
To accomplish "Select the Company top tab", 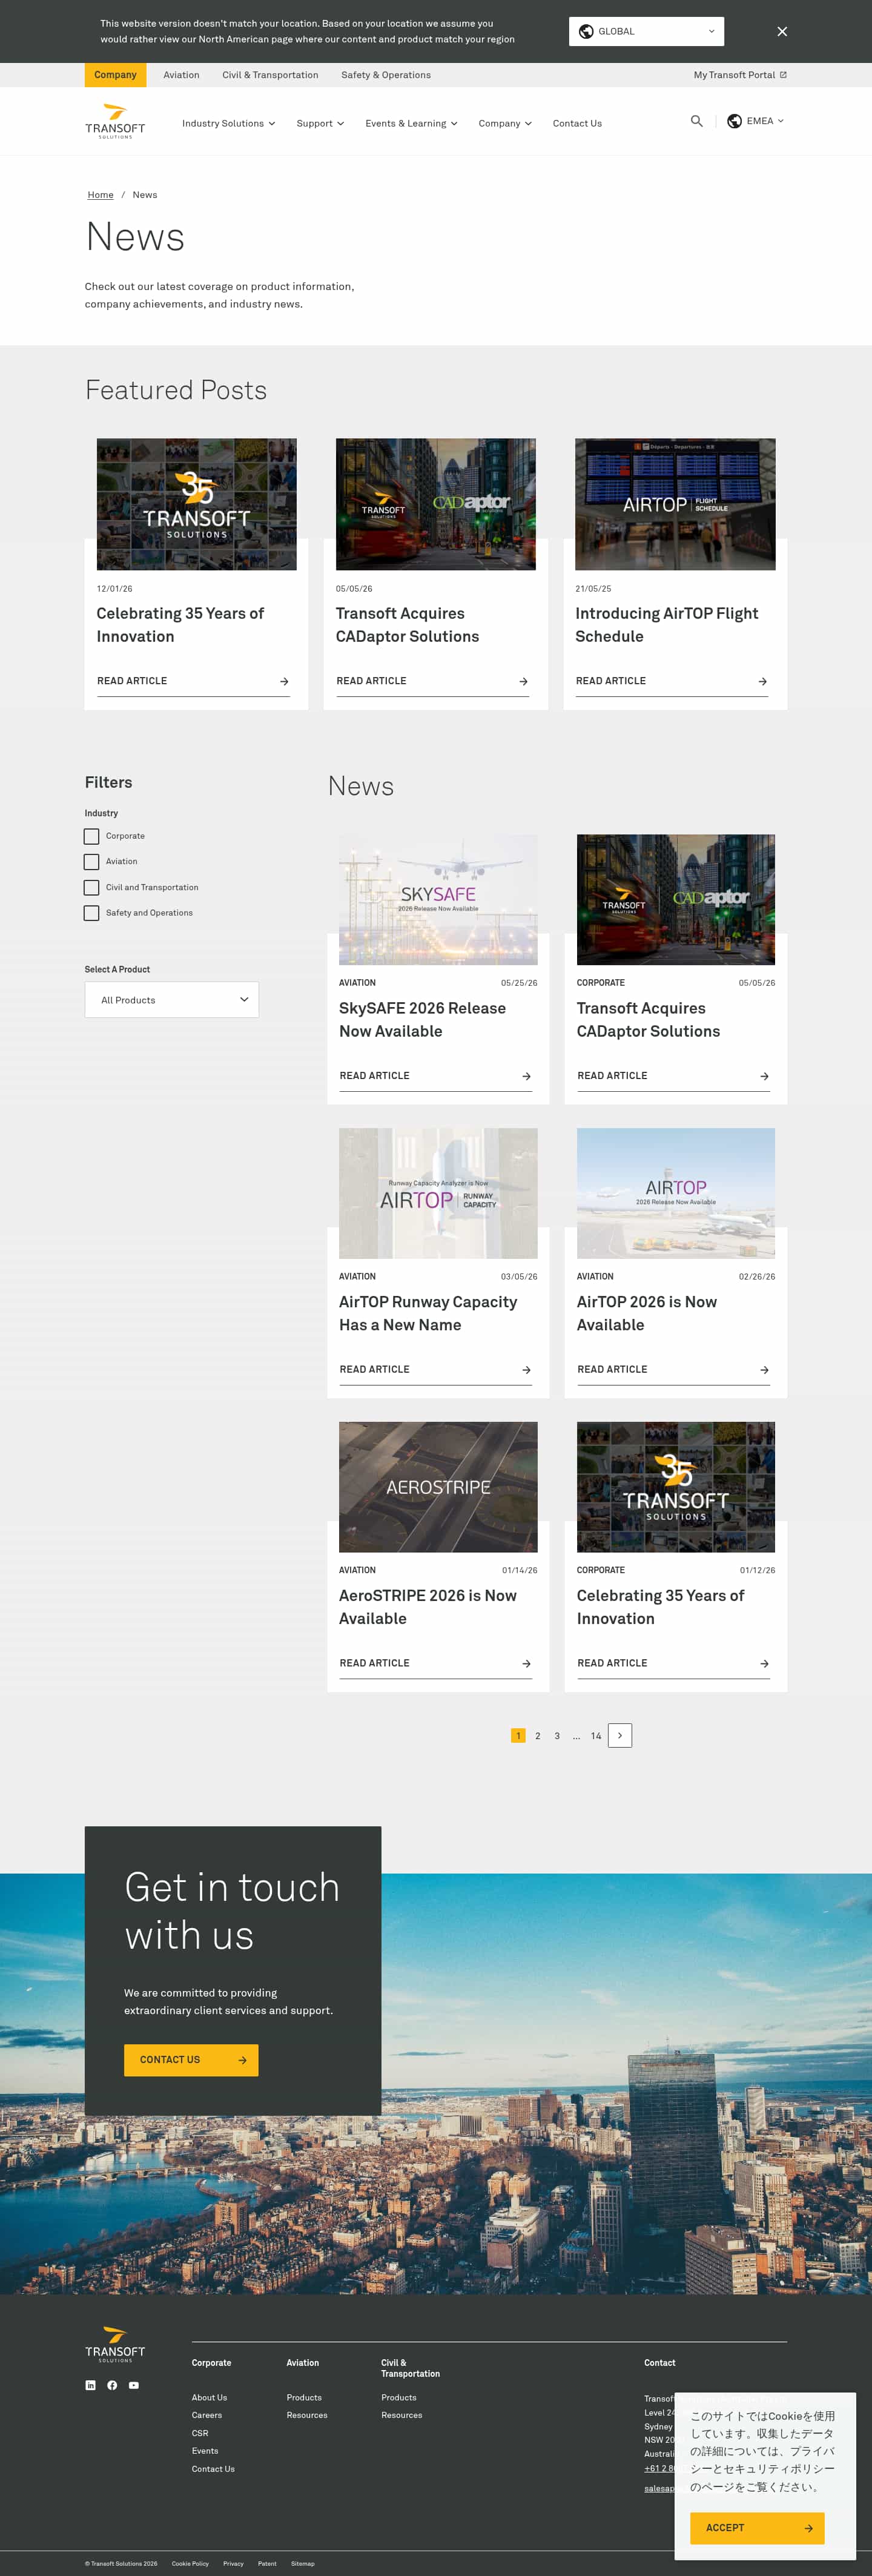I will 115,75.
